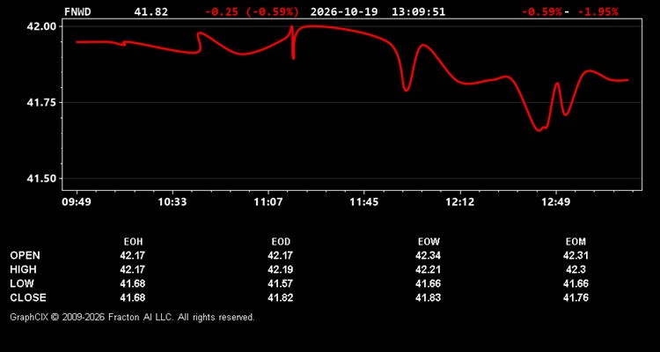
Task: Click the GraphCIX copyright notice
Action: click(x=132, y=317)
